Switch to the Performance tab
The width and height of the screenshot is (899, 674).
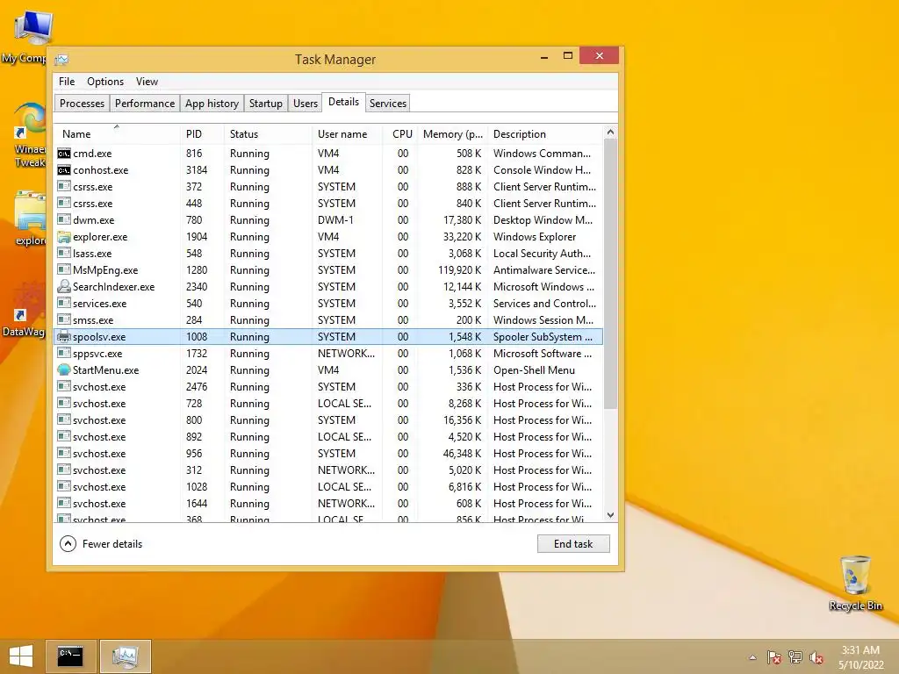tap(145, 104)
